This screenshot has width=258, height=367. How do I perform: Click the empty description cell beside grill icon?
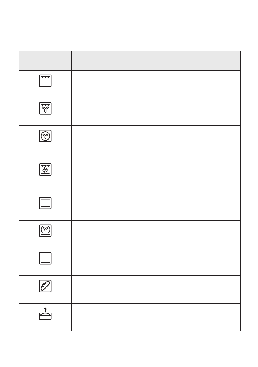[156, 84]
